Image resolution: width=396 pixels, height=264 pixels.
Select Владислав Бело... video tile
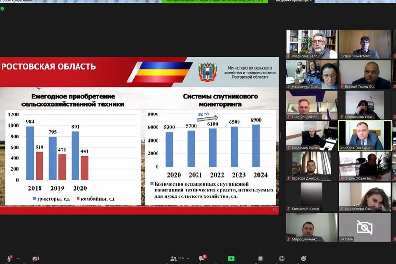click(312, 44)
